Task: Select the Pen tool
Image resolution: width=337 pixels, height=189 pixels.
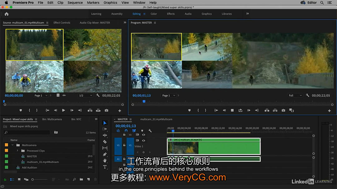Action: pos(105,154)
